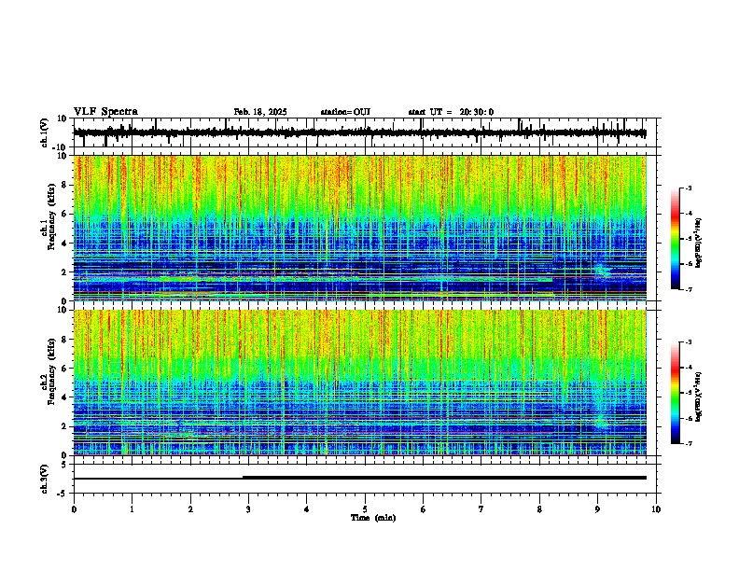The width and height of the screenshot is (739, 571).
Task: Click the "start UT = 20:30: 0" text
Action: [451, 112]
